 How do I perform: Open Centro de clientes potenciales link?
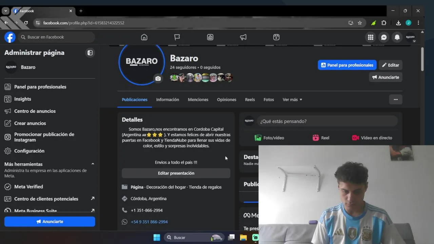tap(50, 199)
